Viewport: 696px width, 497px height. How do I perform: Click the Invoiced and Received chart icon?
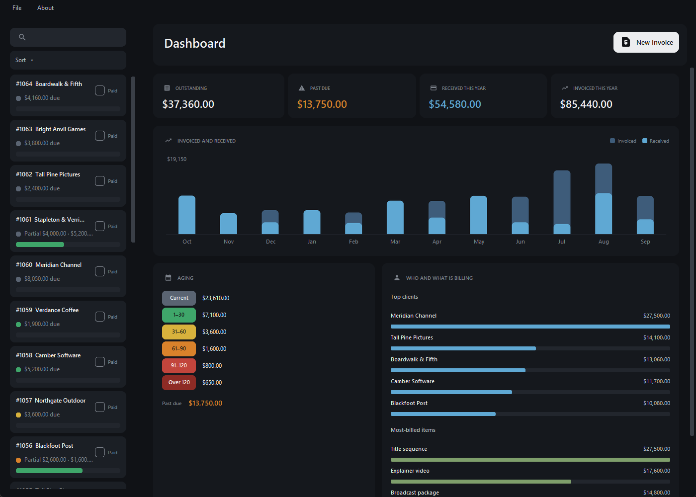pyautogui.click(x=168, y=141)
